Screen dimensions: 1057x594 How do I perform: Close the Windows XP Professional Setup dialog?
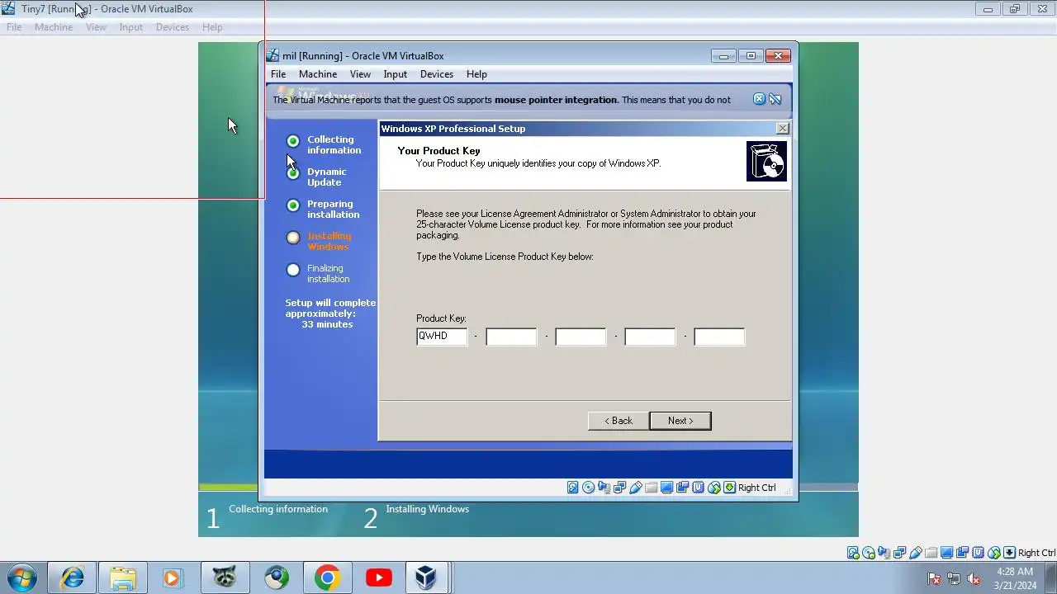point(783,129)
